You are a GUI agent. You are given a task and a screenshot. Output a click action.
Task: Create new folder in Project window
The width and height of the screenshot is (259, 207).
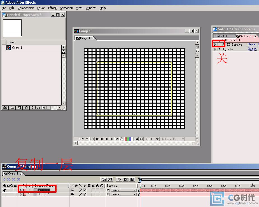[x=12, y=108]
